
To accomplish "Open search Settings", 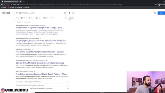I will [x=66, y=18].
